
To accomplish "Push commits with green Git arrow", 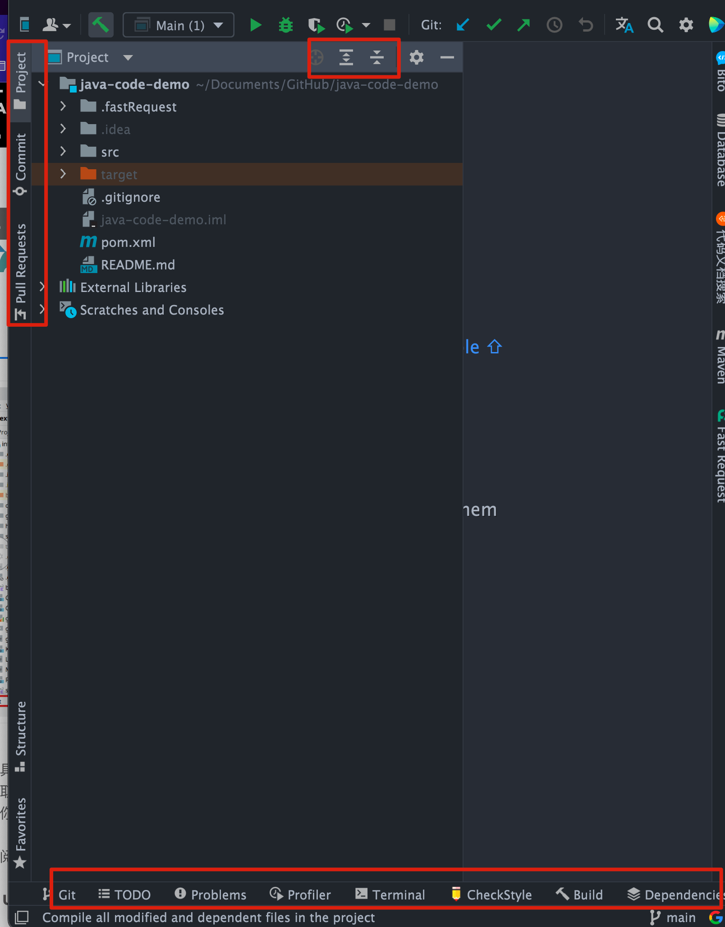I will point(524,25).
